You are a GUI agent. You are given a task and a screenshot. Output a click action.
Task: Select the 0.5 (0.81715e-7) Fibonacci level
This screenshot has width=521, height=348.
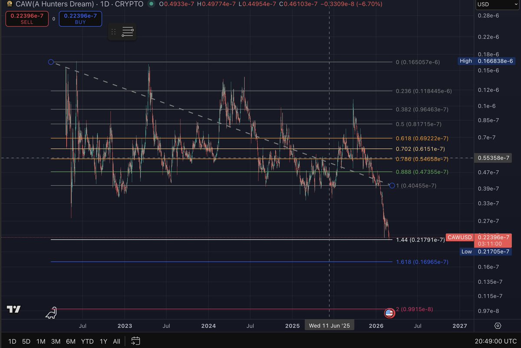pyautogui.click(x=419, y=124)
